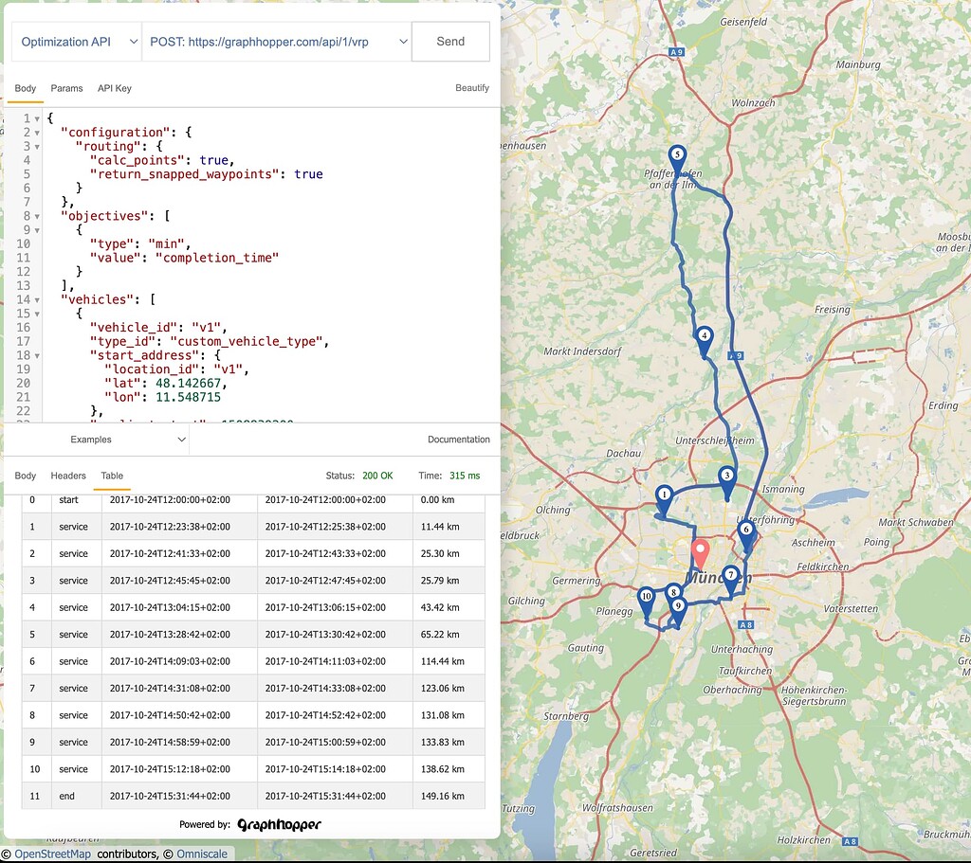Switch to the Headers response tab
971x863 pixels.
(68, 476)
